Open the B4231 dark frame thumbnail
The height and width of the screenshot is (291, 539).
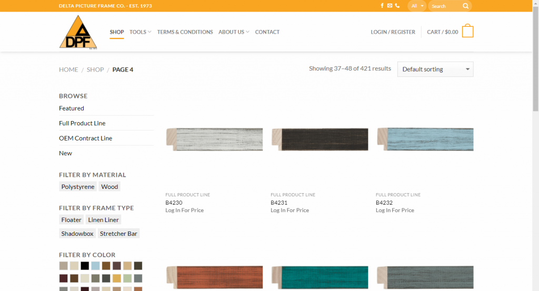320,140
